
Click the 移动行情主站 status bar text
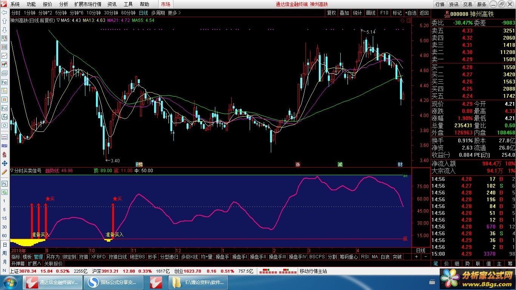coord(313,271)
